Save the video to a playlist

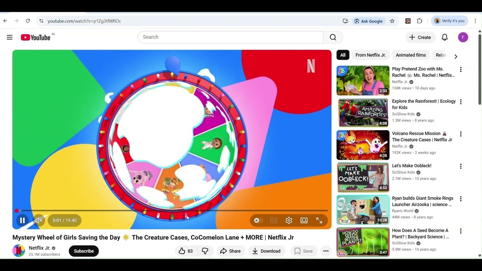click(x=304, y=251)
